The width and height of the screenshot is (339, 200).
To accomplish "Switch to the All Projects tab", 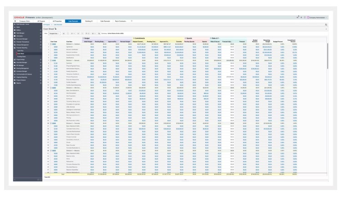I will pos(41,21).
